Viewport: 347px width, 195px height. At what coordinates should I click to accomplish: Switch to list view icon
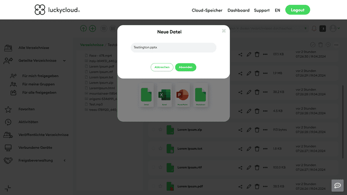coord(104,28)
